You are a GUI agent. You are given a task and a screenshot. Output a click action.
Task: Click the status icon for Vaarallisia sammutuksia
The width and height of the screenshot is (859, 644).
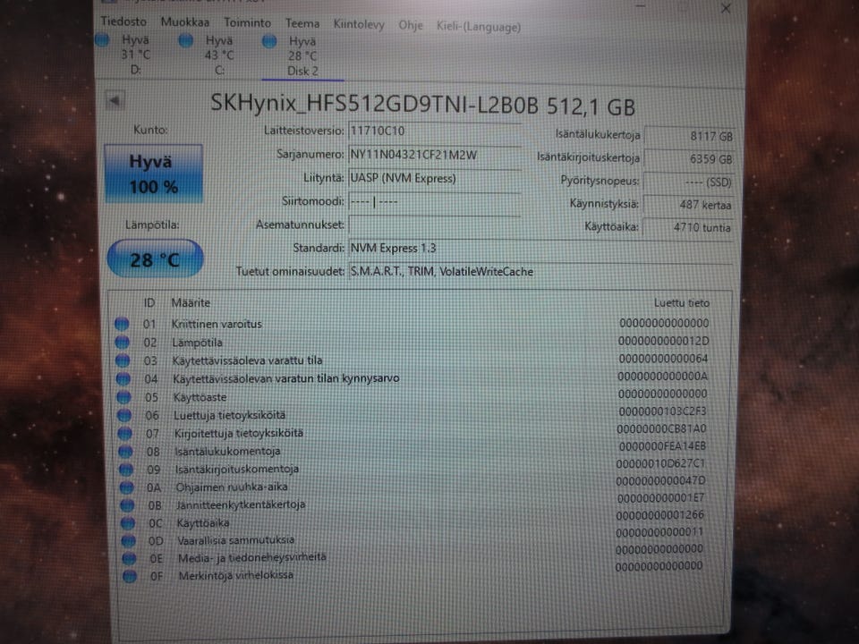pos(128,540)
